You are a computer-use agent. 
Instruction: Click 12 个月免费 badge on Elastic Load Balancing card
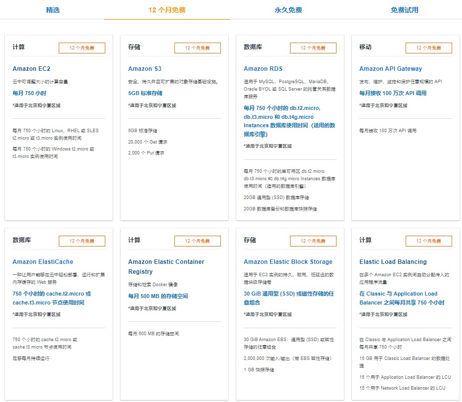tap(429, 241)
